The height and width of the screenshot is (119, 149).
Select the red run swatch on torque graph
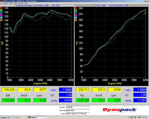pyautogui.click(x=1, y=8)
